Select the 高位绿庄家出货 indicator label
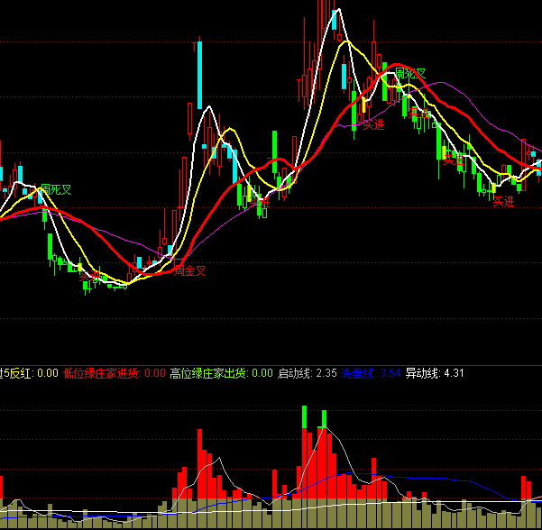Viewport: 542px width, 530px height. click(208, 373)
